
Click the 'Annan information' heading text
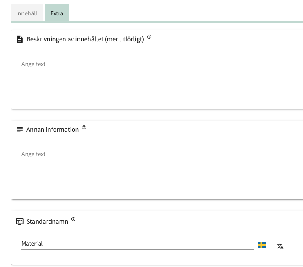click(x=53, y=130)
